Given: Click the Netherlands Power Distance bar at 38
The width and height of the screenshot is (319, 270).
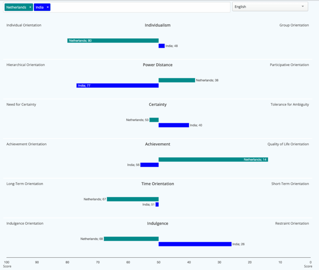Looking at the screenshot, I should click(177, 80).
